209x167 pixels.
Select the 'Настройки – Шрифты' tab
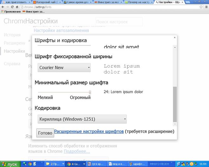(x=169, y=2)
